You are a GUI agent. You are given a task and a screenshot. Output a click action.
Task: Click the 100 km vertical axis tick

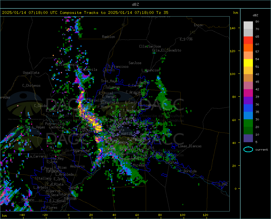click(x=232, y=74)
